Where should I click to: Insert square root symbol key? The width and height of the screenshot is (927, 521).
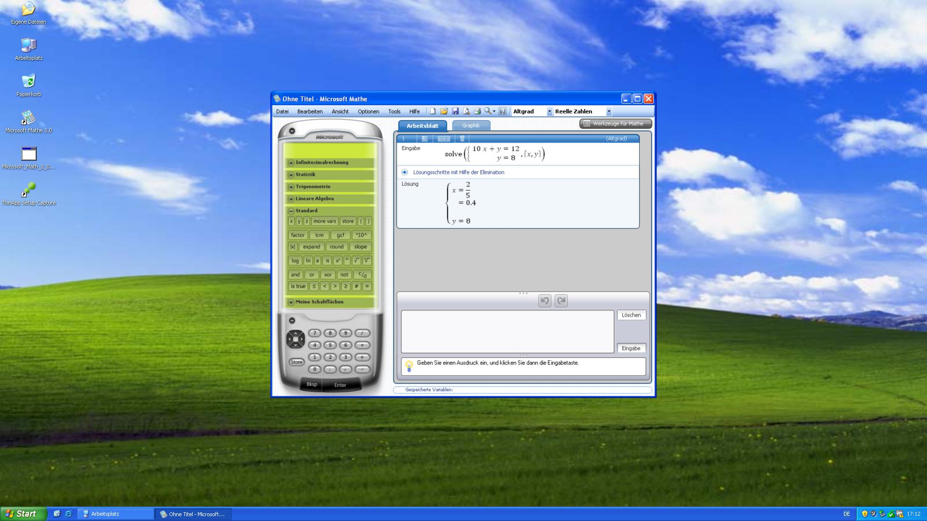[357, 261]
